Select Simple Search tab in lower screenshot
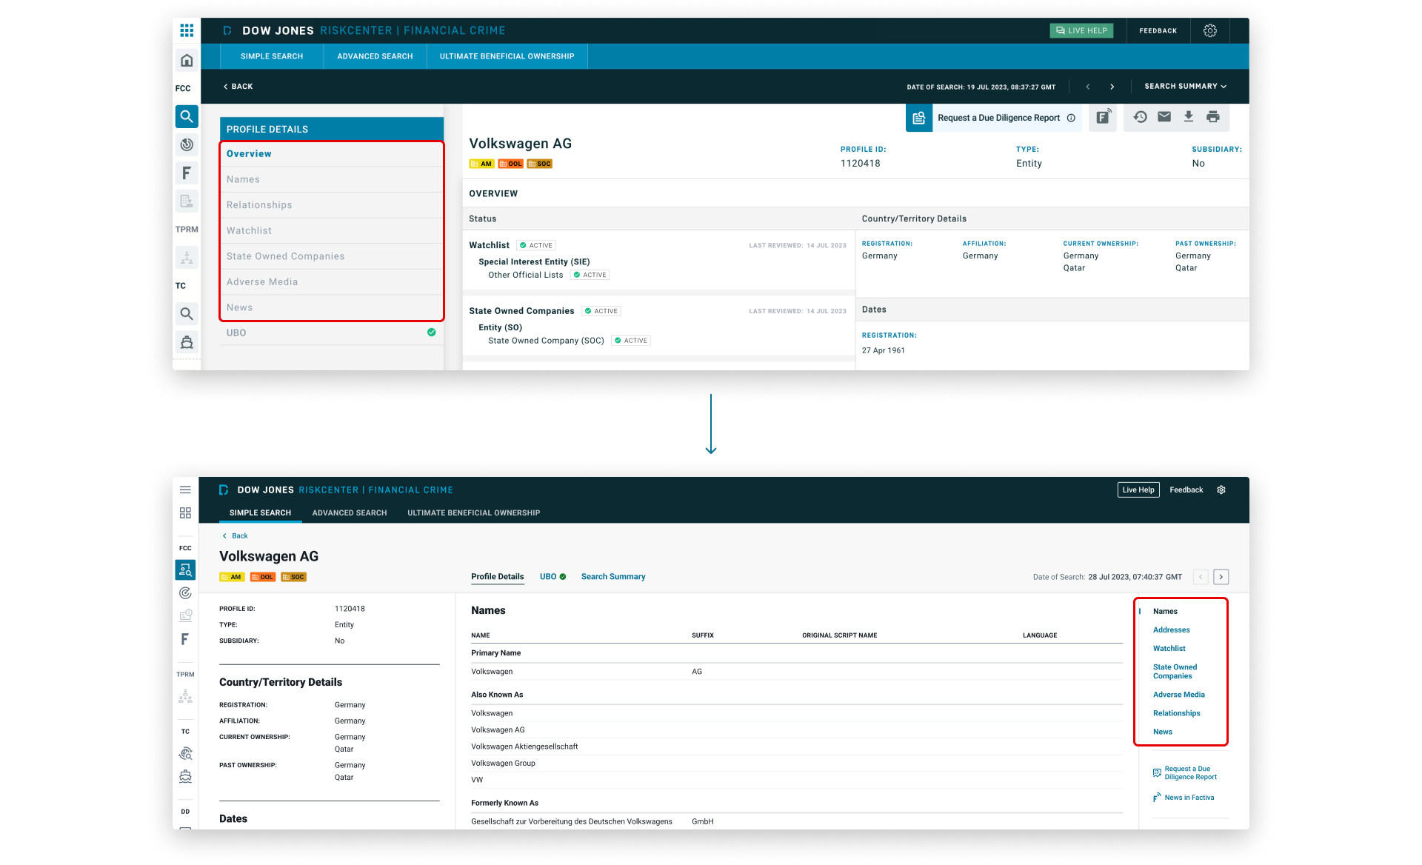 click(260, 512)
